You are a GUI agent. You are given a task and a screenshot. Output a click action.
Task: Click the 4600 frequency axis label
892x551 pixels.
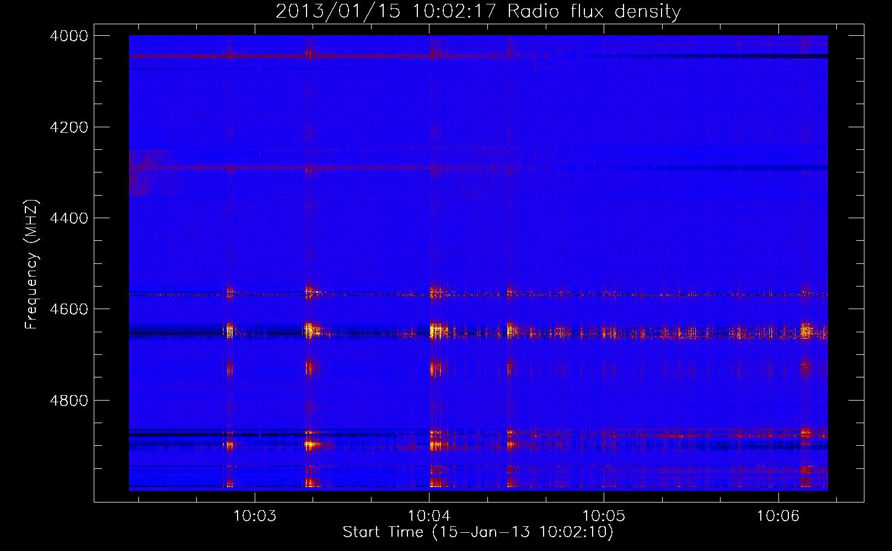pos(69,309)
